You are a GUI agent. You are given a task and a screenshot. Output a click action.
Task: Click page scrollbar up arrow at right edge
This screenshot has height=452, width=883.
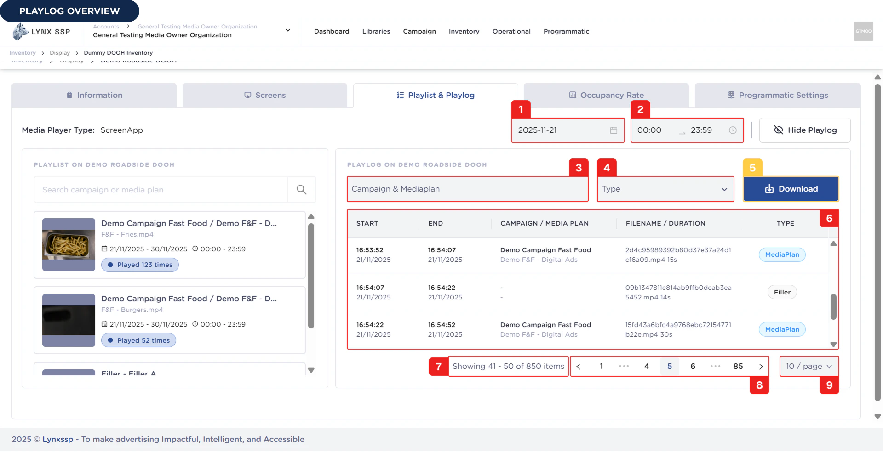pos(877,77)
